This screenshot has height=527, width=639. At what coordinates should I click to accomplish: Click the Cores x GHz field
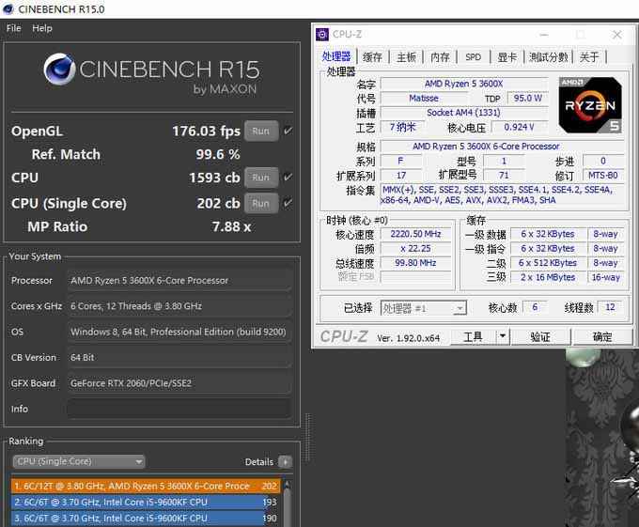click(179, 306)
